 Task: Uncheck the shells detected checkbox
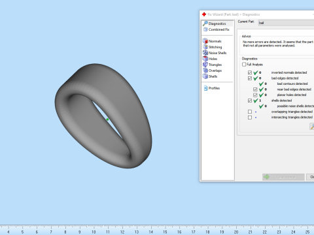coord(250,101)
